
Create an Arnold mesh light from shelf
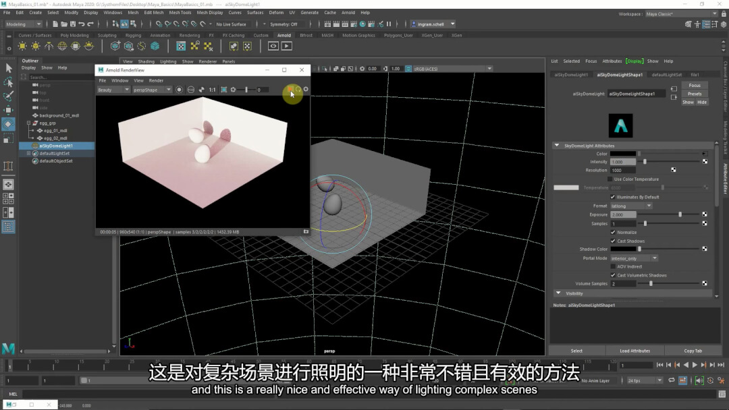[x=35, y=46]
